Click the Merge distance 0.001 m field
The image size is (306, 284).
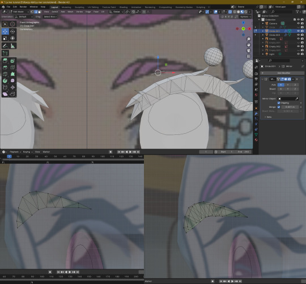[290, 107]
